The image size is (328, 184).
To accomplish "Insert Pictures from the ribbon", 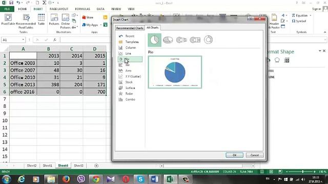I will pos(54,19).
